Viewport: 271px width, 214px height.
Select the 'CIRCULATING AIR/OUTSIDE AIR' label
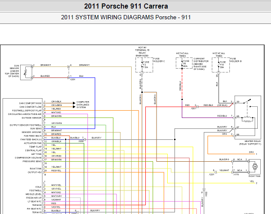(25, 114)
